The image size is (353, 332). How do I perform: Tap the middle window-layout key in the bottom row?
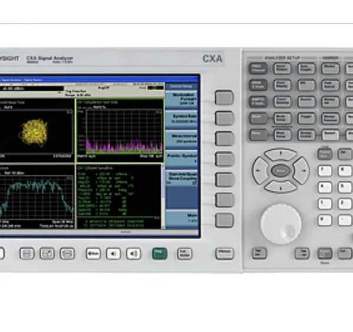[47, 254]
